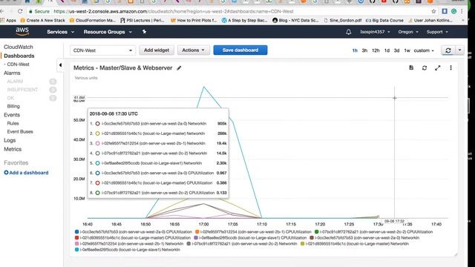Open Logs in sidebar
This screenshot has width=475, height=267.
point(10,140)
